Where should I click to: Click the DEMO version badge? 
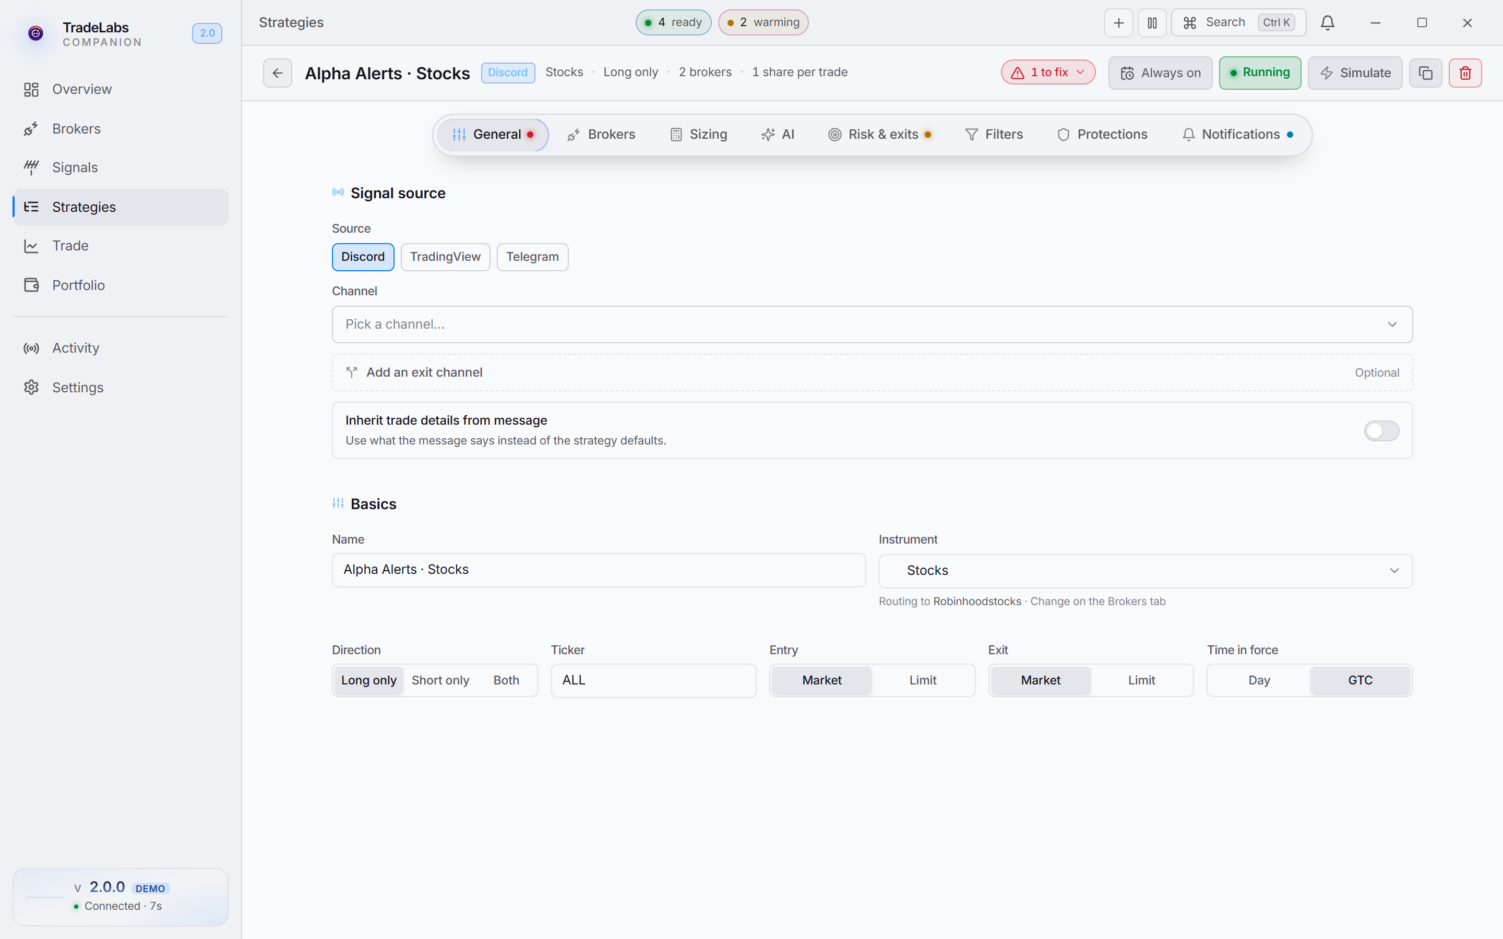(x=150, y=889)
